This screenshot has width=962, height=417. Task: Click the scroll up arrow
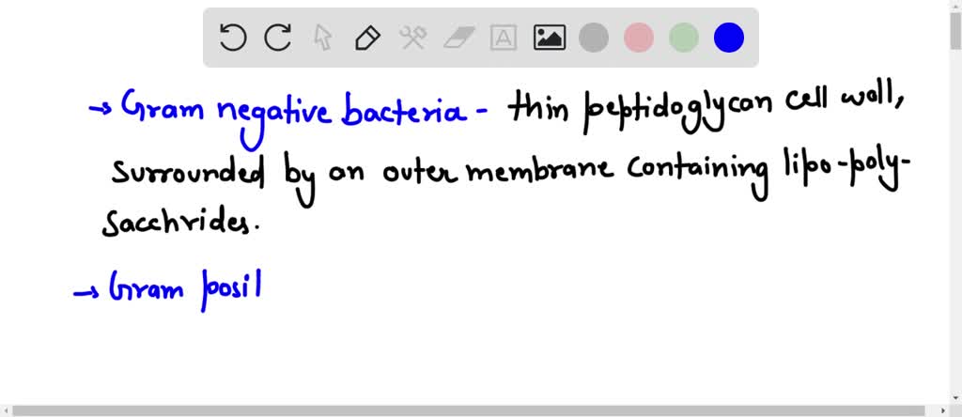pos(955,5)
